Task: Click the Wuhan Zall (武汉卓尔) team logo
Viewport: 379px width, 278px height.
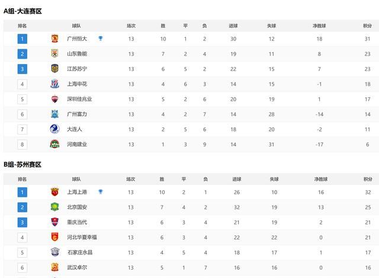Action: (55, 267)
